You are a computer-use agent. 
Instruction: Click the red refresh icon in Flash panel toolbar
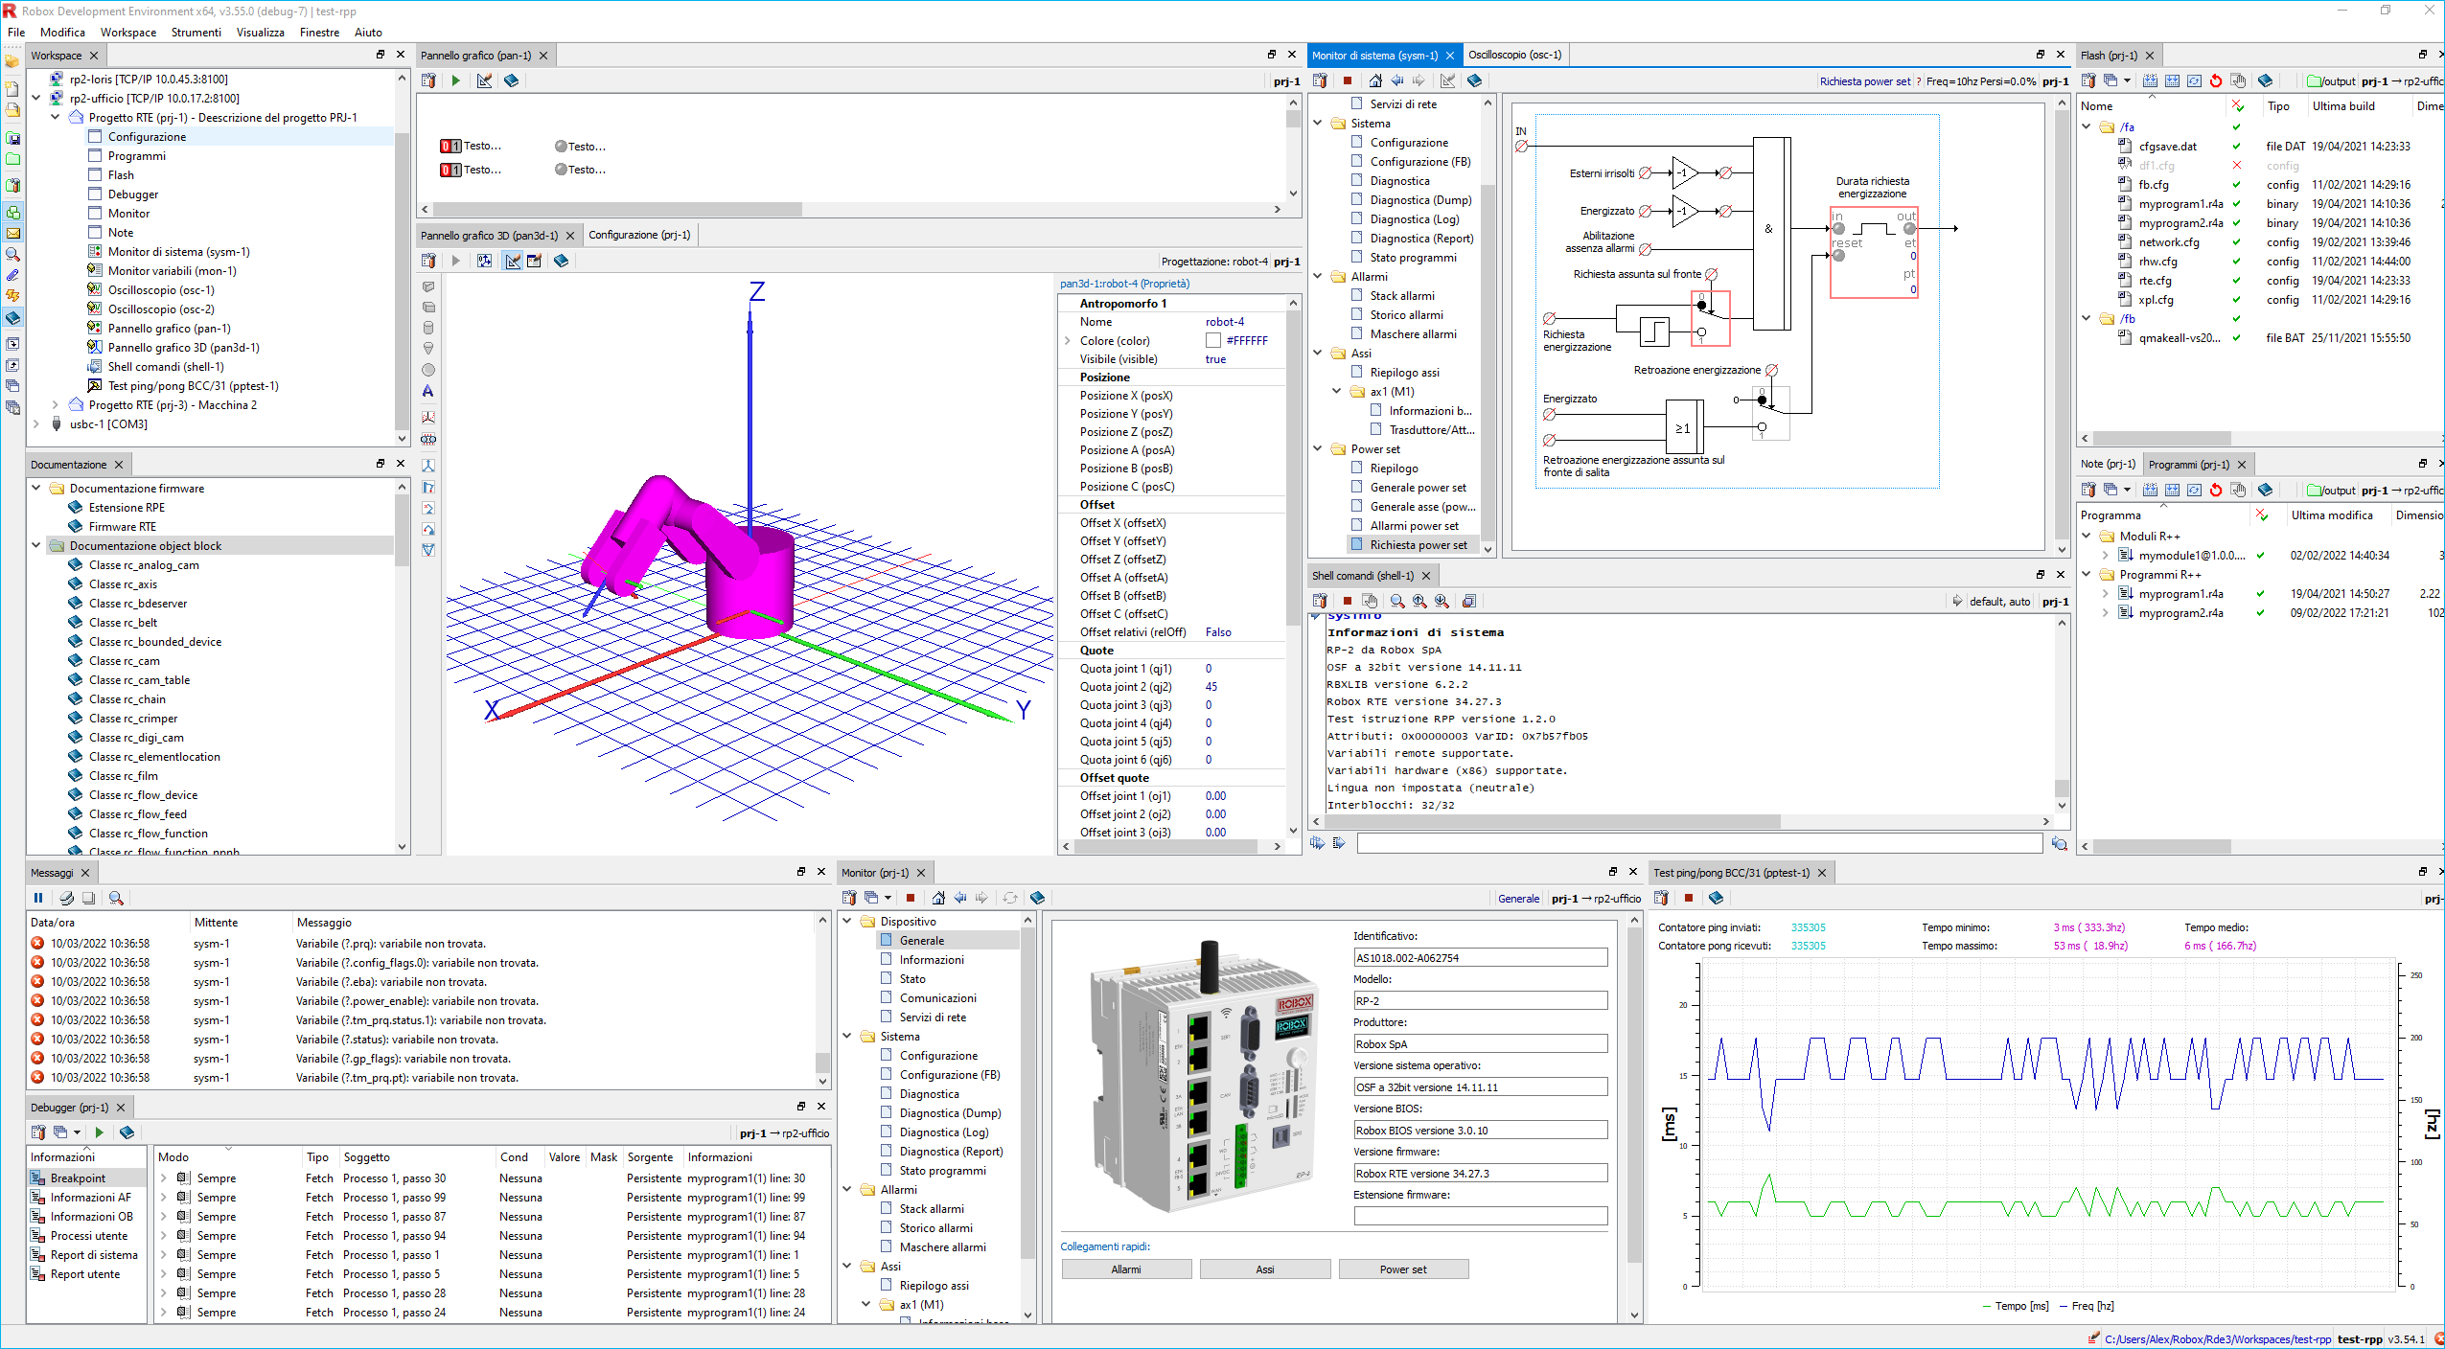pos(2215,80)
